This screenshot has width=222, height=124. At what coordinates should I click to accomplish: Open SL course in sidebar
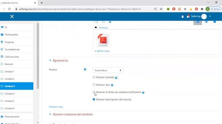click(17, 27)
